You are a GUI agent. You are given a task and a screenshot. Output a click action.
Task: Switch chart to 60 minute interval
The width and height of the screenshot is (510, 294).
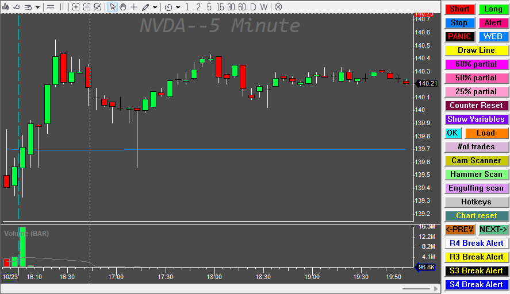point(242,7)
